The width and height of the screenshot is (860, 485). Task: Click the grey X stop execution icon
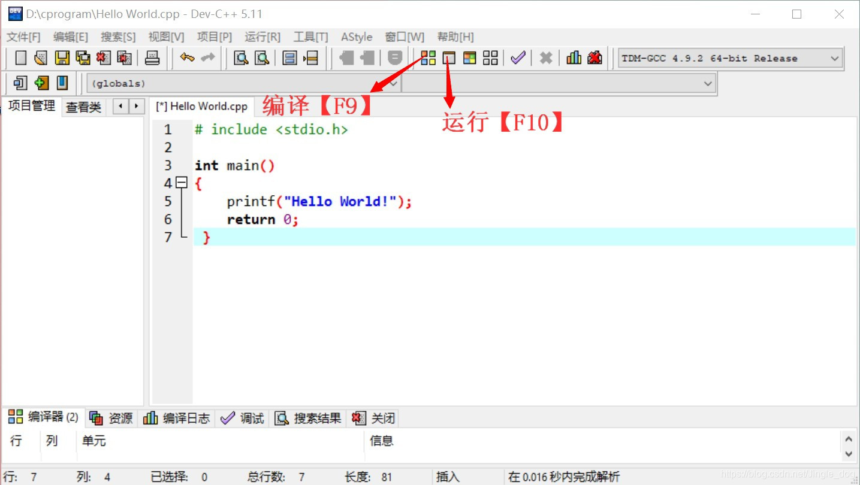(x=545, y=58)
